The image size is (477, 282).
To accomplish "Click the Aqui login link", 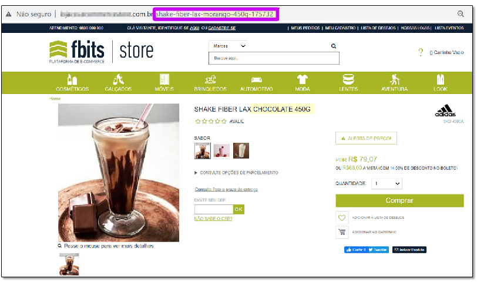I will 194,28.
